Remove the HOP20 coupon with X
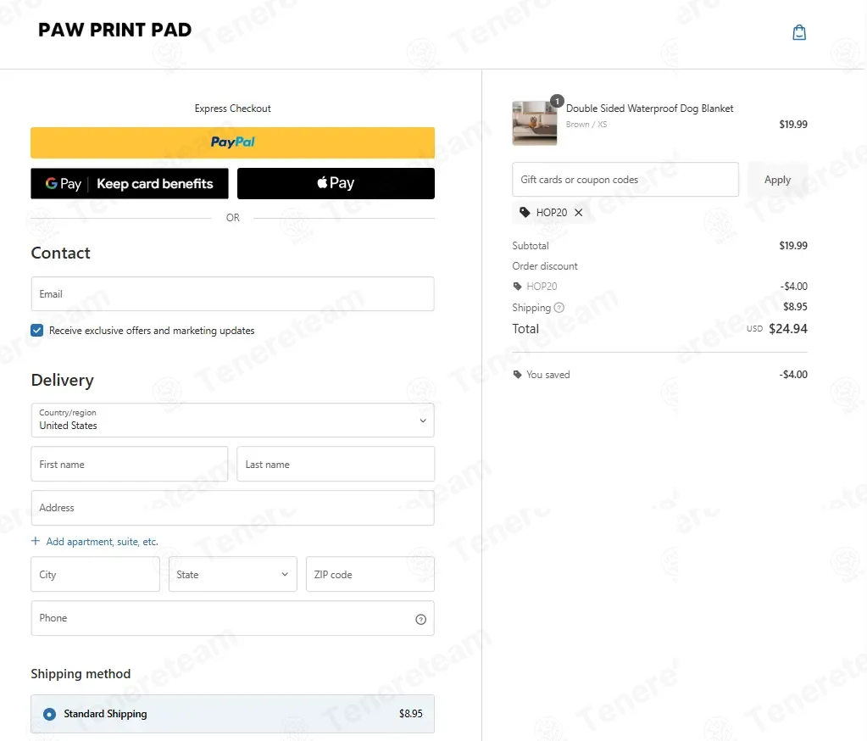Image resolution: width=867 pixels, height=741 pixels. (x=578, y=212)
